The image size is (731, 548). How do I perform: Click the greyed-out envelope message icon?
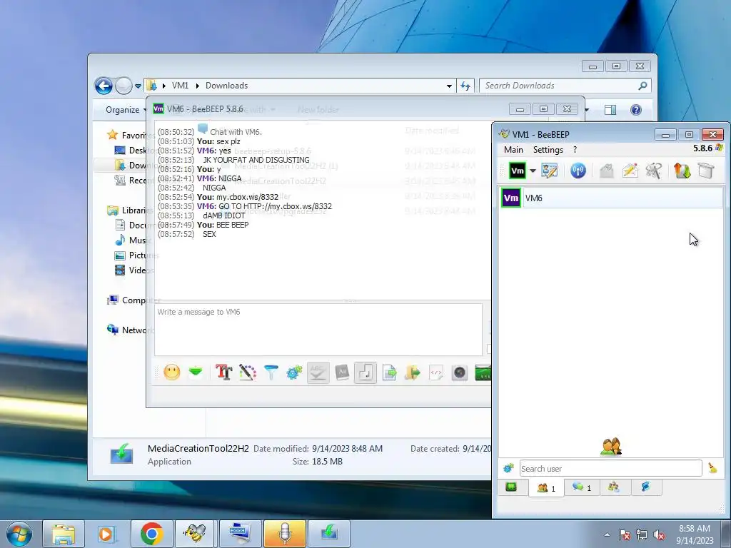[607, 171]
